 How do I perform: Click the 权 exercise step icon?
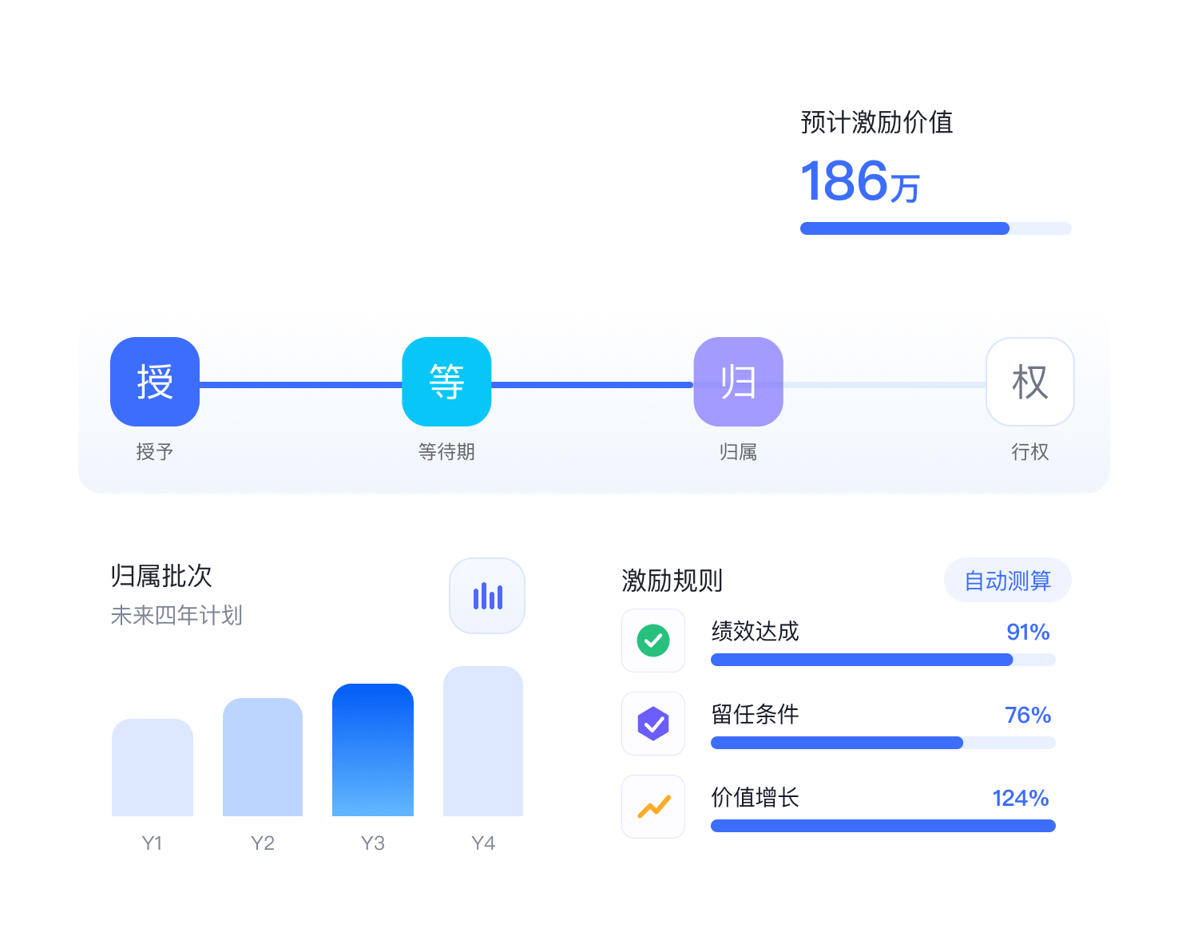1030,382
